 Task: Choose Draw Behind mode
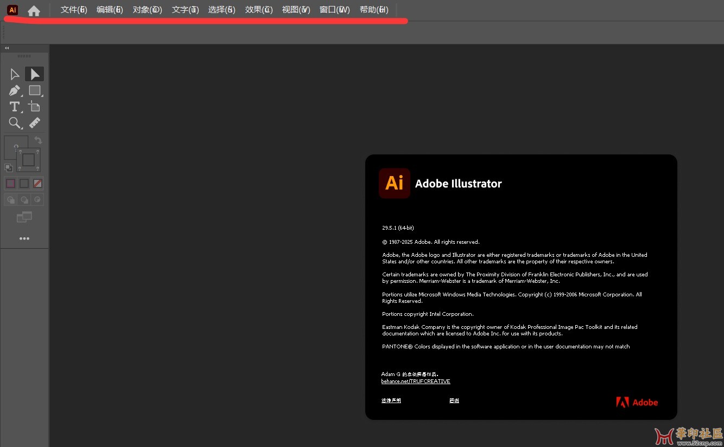tap(24, 200)
